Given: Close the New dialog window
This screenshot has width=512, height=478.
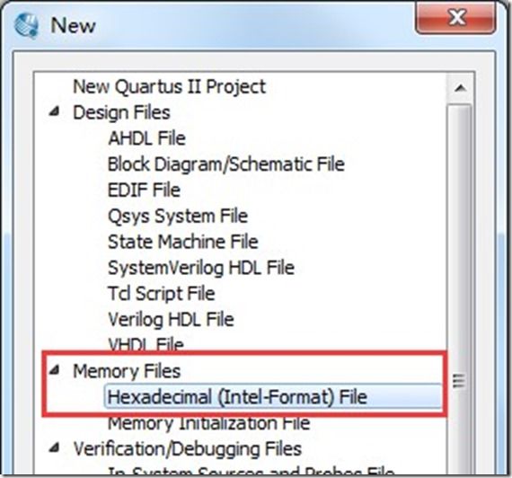Looking at the screenshot, I should [x=455, y=17].
